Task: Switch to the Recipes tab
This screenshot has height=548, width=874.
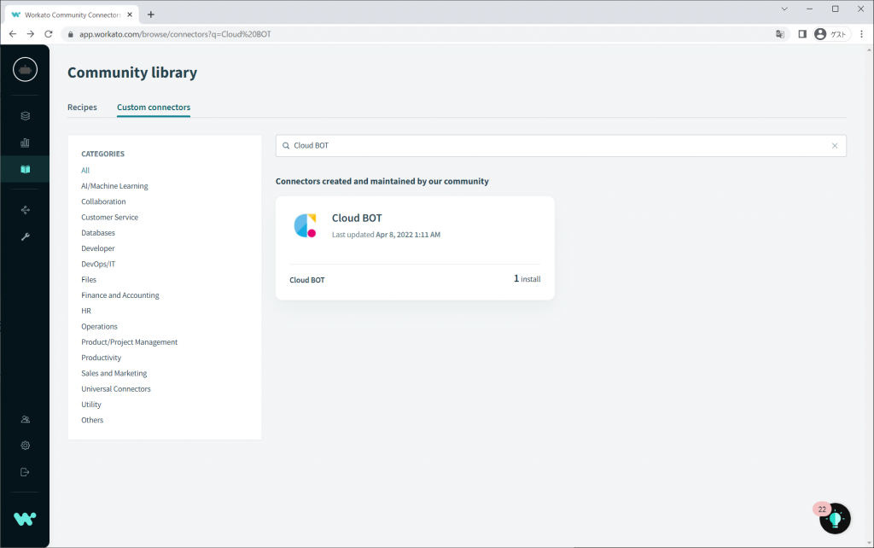Action: click(x=82, y=107)
